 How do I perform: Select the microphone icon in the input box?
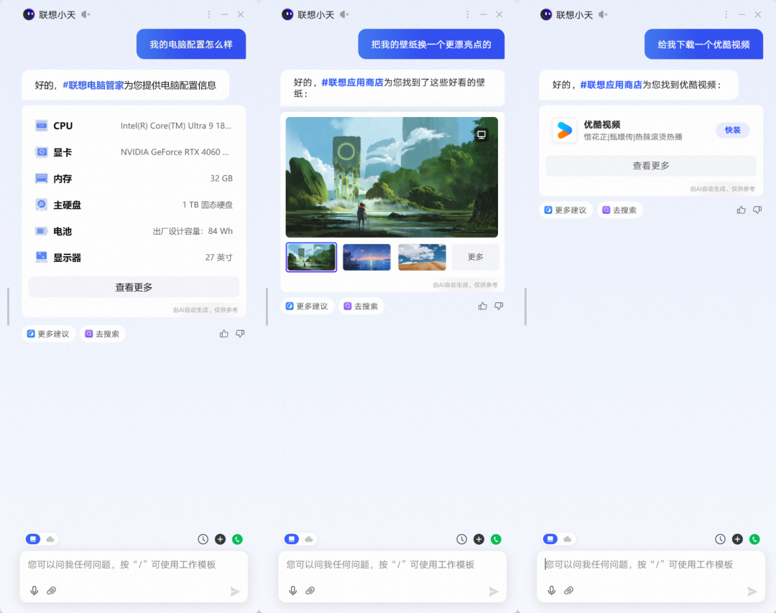coord(34,590)
